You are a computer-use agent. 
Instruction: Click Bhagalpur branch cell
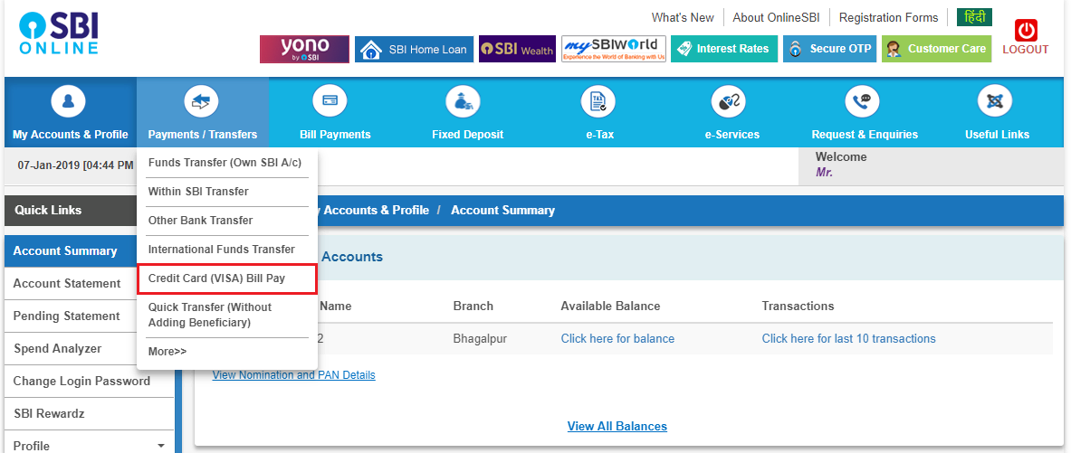click(480, 339)
